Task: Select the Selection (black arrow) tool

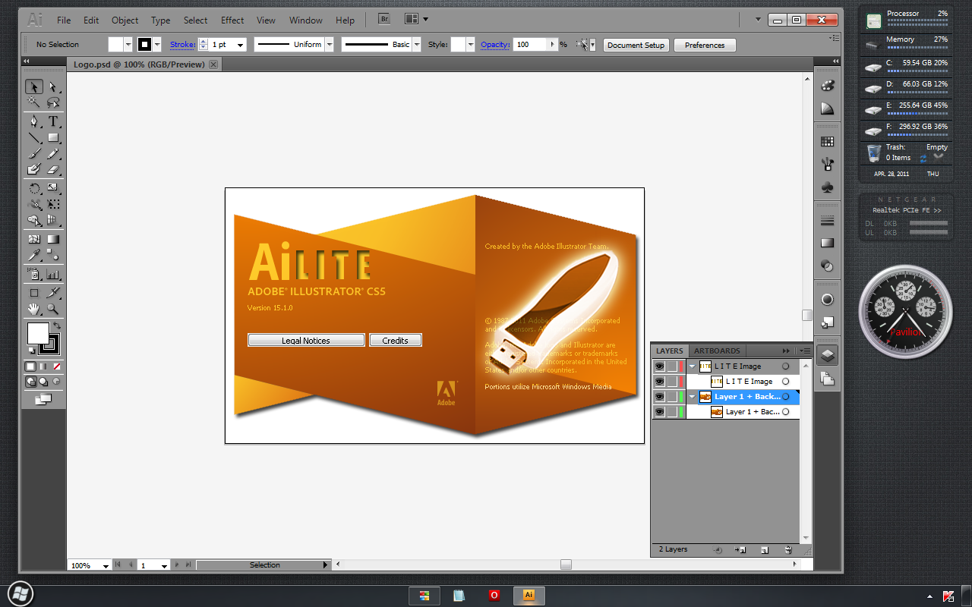Action: point(34,86)
